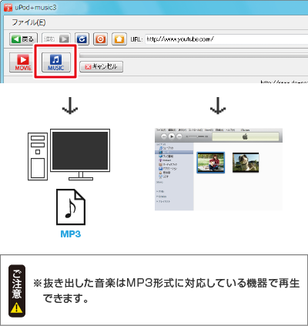Screen dimensions: 308x326
Task: Click the uPod+music3 title bar app icon
Action: 8,8
